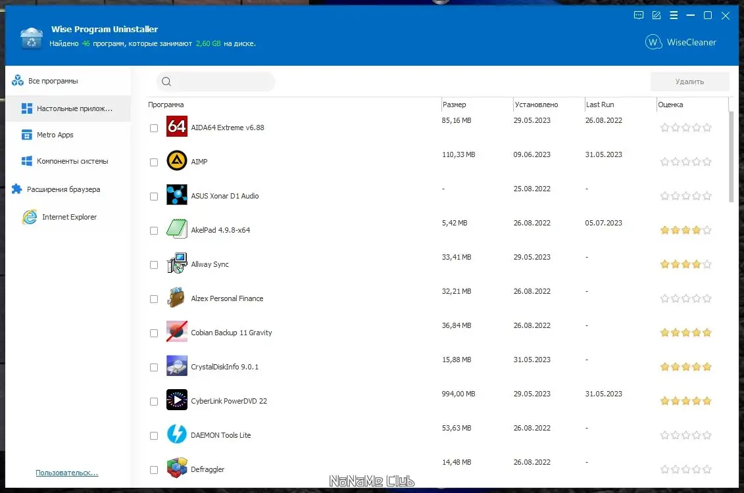Select Internet Explorer extensions

coord(68,217)
